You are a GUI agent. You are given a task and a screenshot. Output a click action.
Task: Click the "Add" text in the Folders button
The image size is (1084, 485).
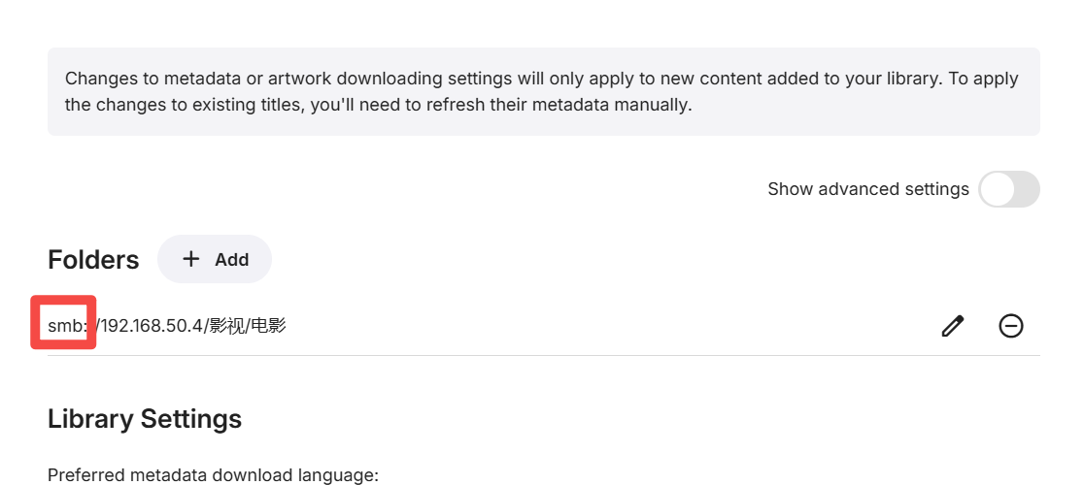(x=231, y=259)
